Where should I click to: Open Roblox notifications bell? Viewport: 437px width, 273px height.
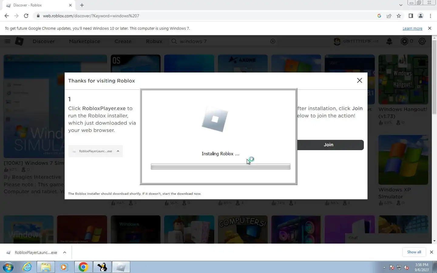pos(389,41)
